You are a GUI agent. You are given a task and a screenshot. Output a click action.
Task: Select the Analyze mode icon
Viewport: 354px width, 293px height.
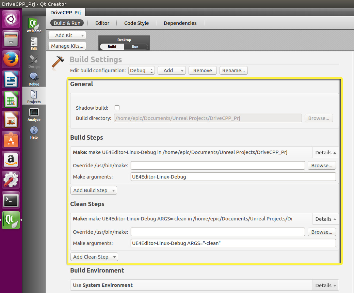pos(34,114)
